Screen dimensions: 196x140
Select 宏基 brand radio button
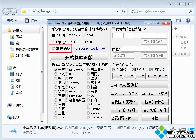pyautogui.click(x=56, y=70)
